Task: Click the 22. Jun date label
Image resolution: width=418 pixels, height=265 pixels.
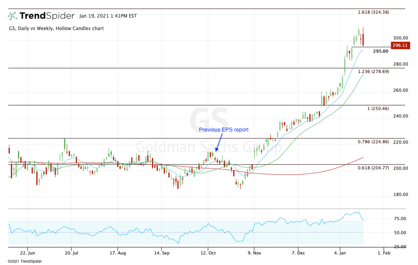Action: pyautogui.click(x=27, y=254)
